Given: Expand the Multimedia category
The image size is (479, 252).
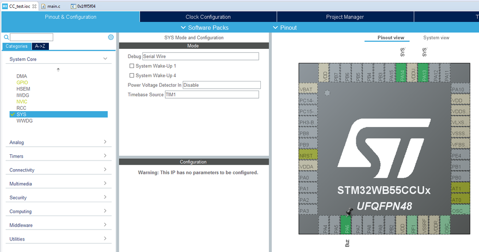Looking at the screenshot, I should (58, 183).
